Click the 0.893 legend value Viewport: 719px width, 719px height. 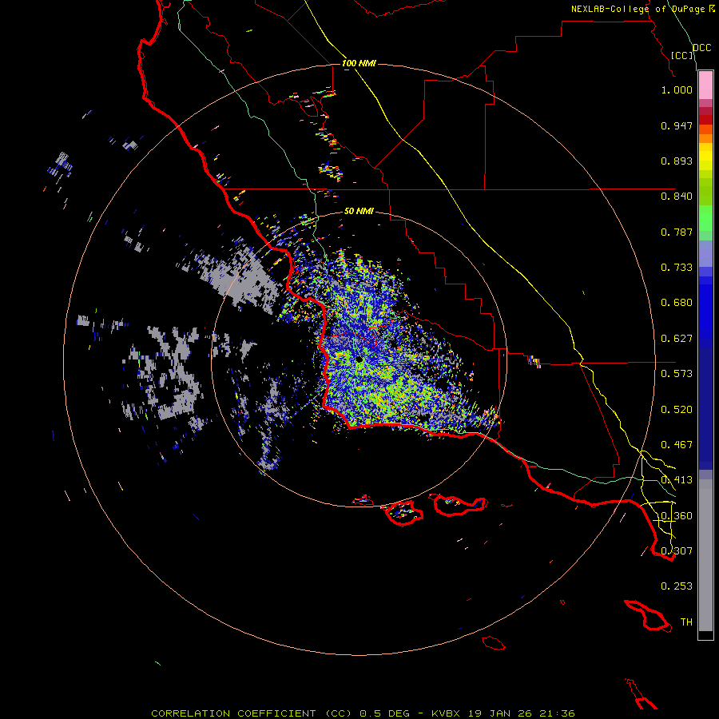point(677,161)
